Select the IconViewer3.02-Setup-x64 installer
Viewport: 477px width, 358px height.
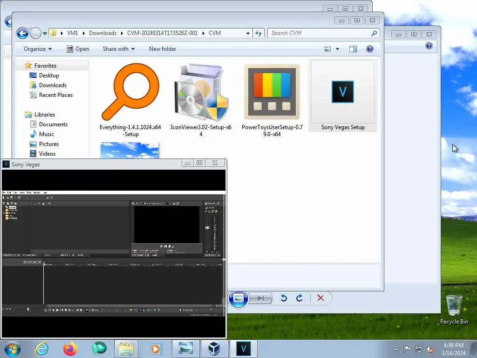tap(201, 99)
